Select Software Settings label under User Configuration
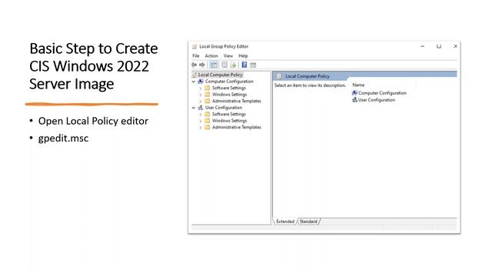 tap(229, 114)
